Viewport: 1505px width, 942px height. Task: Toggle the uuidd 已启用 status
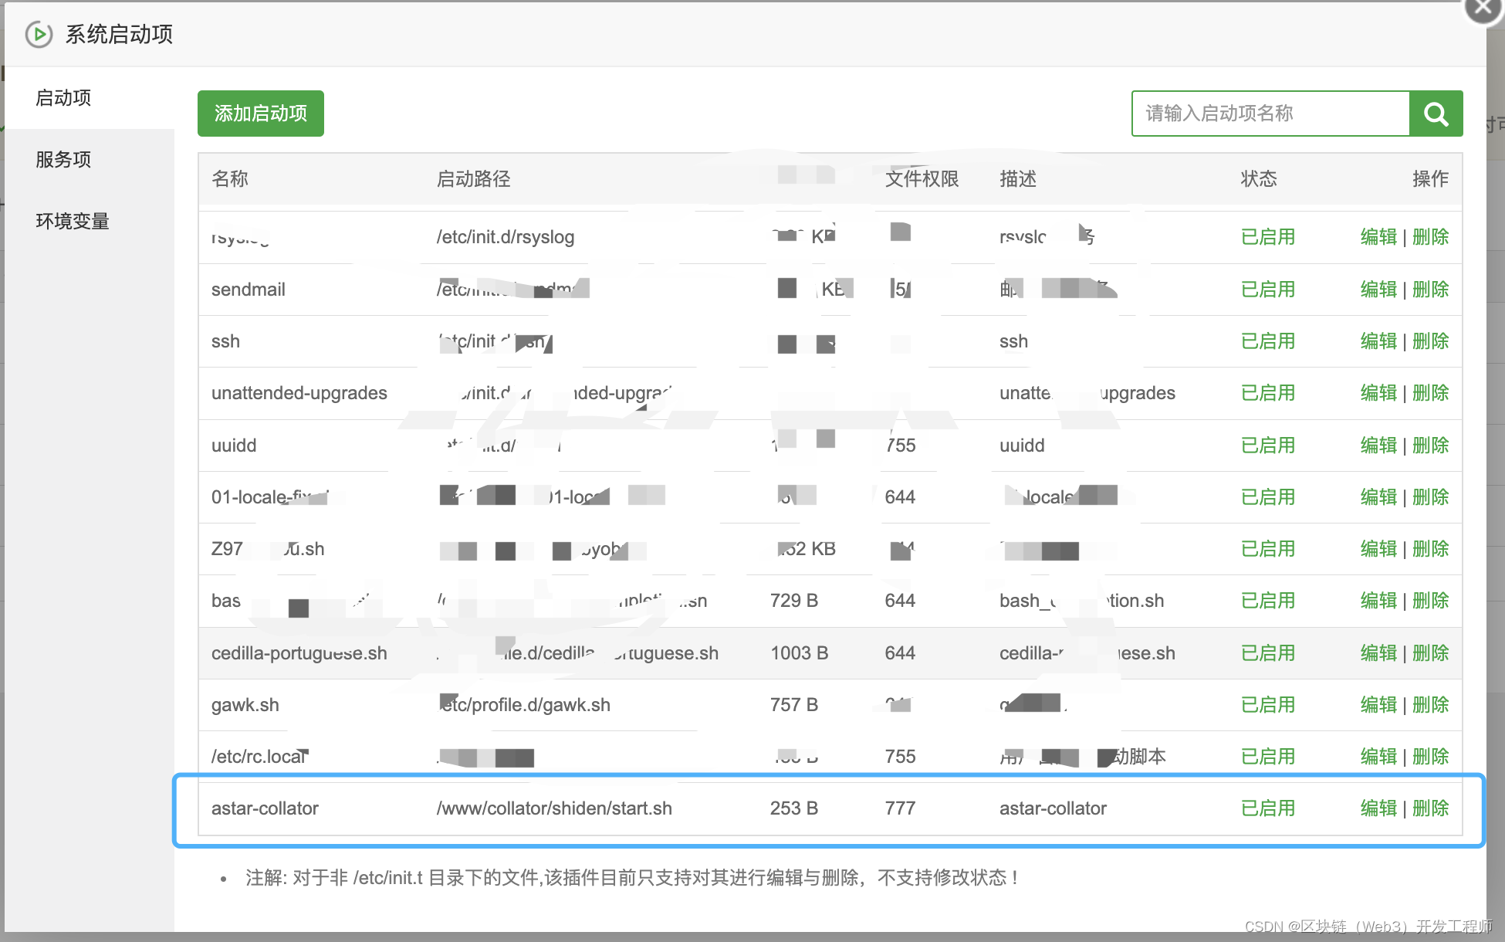1267,446
